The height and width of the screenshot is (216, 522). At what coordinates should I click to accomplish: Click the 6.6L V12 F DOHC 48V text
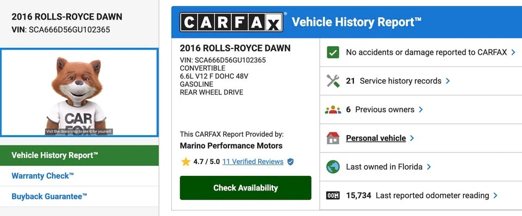click(214, 76)
